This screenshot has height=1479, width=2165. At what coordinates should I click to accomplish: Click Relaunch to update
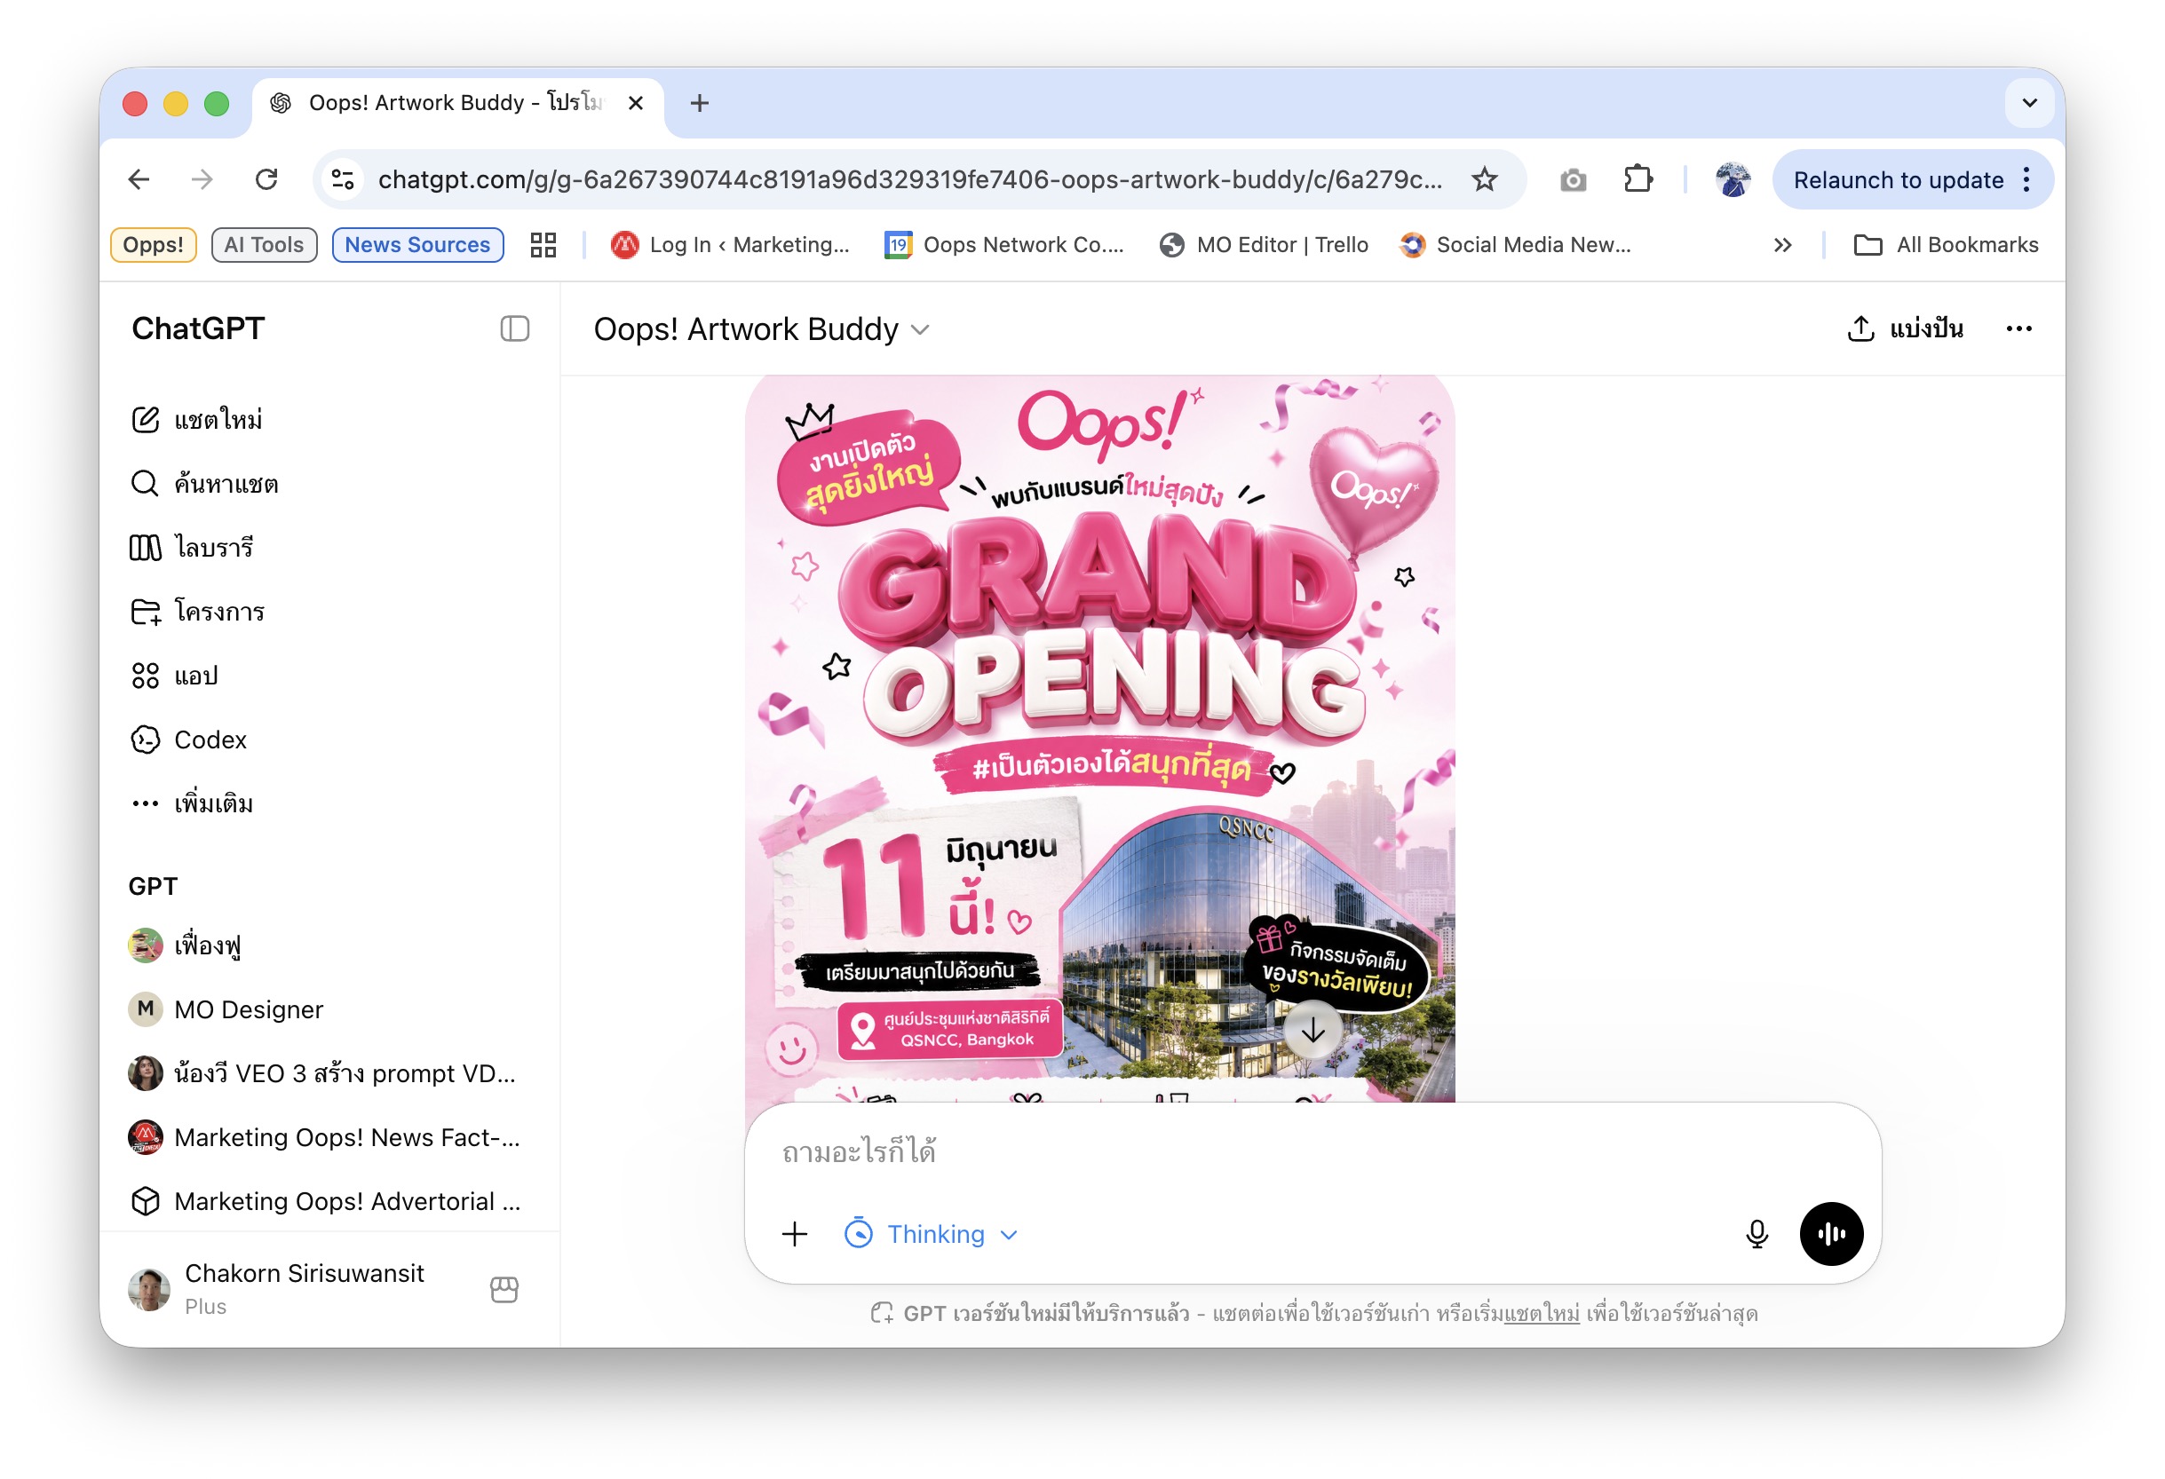[1898, 179]
